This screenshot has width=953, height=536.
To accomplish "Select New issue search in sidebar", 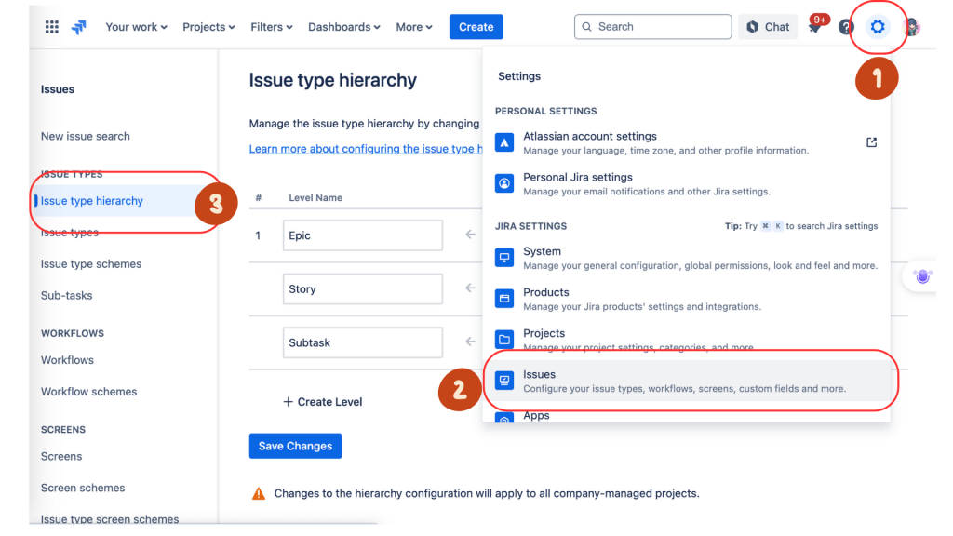I will pos(85,136).
